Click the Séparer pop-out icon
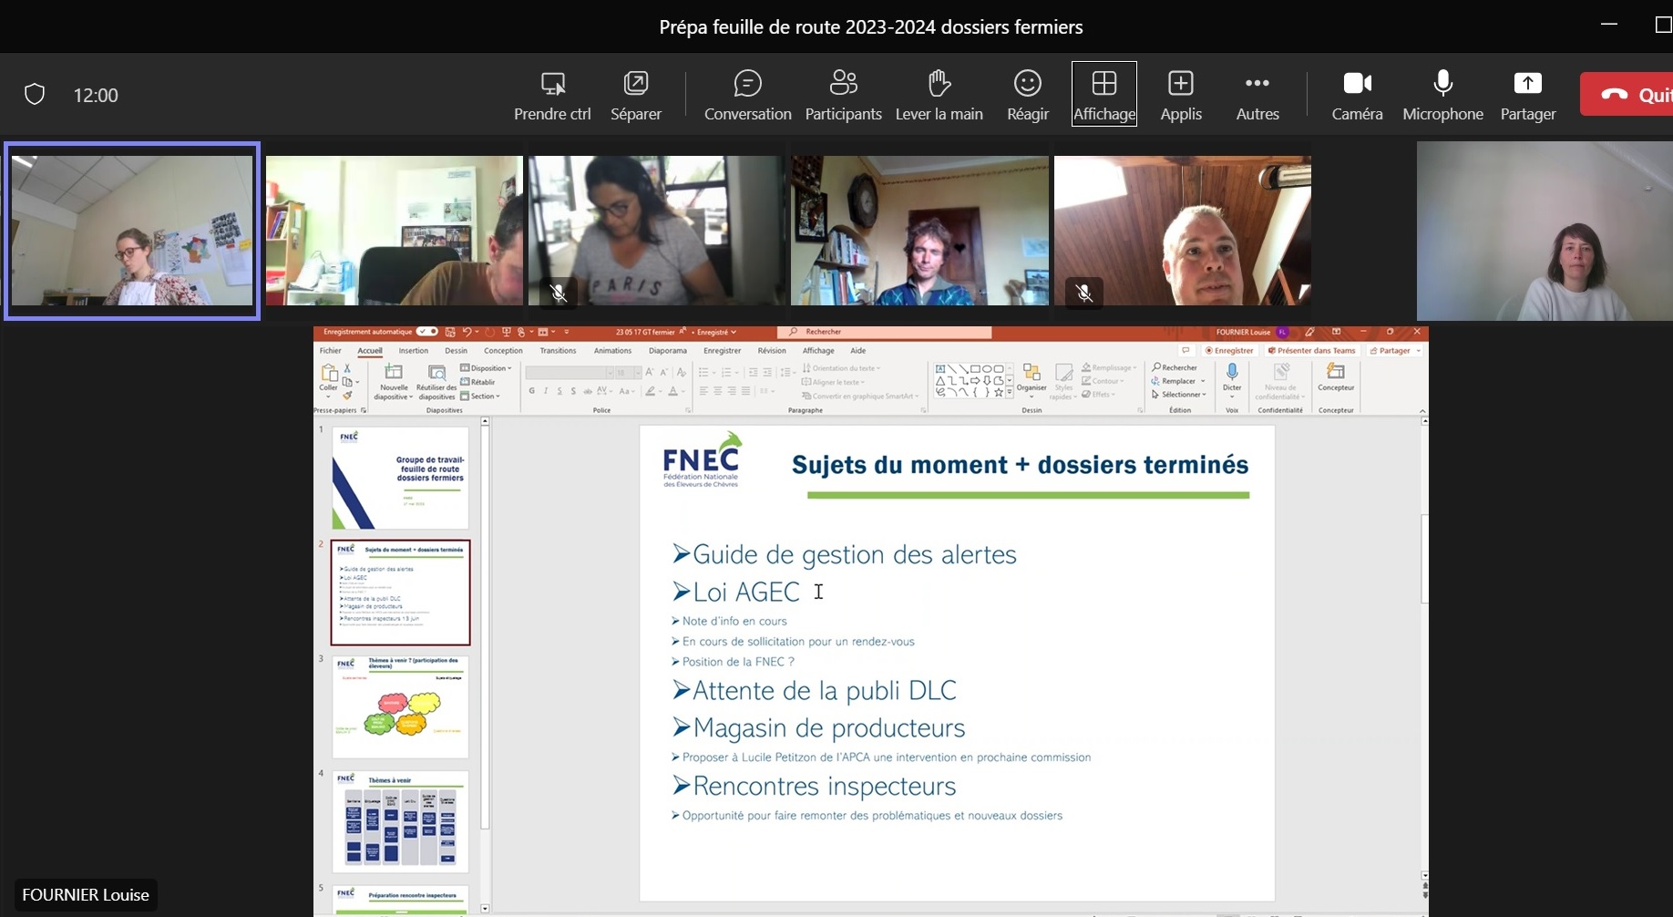The width and height of the screenshot is (1673, 917). [635, 84]
